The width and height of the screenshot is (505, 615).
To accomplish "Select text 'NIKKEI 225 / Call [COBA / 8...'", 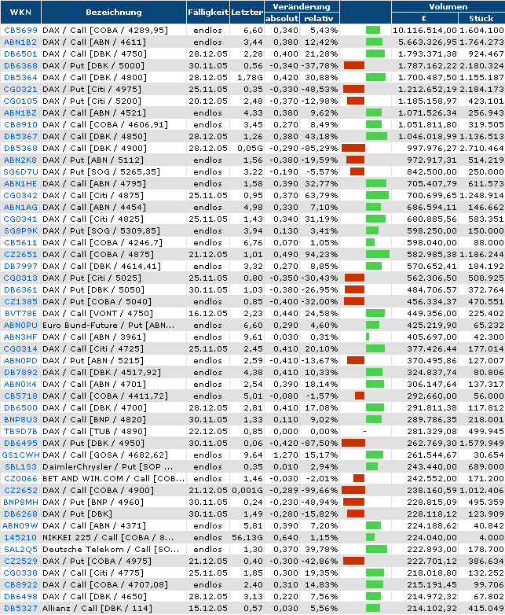I will [108, 537].
